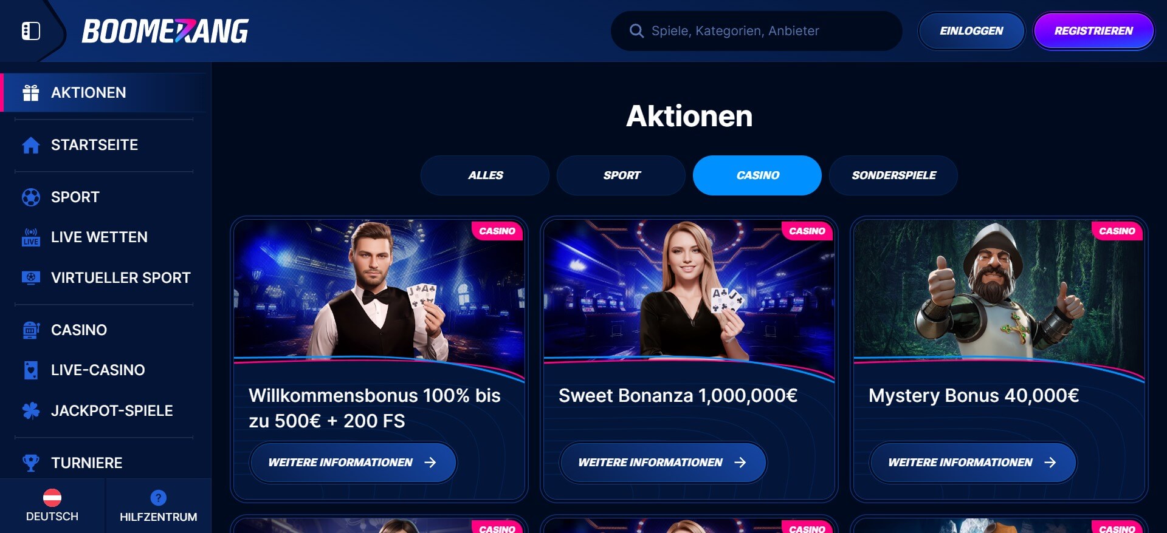Switch to the Sport promotions tab
Viewport: 1167px width, 533px height.
coord(621,175)
